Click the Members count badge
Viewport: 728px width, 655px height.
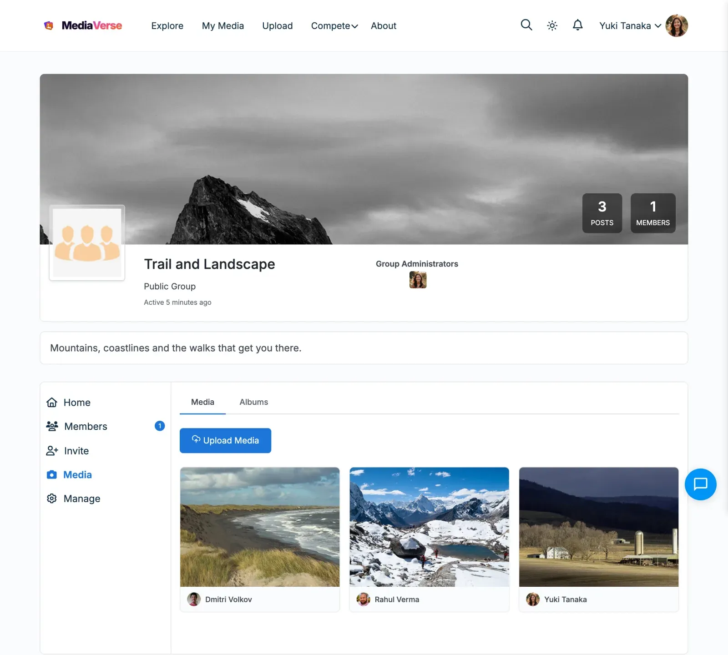pos(160,426)
